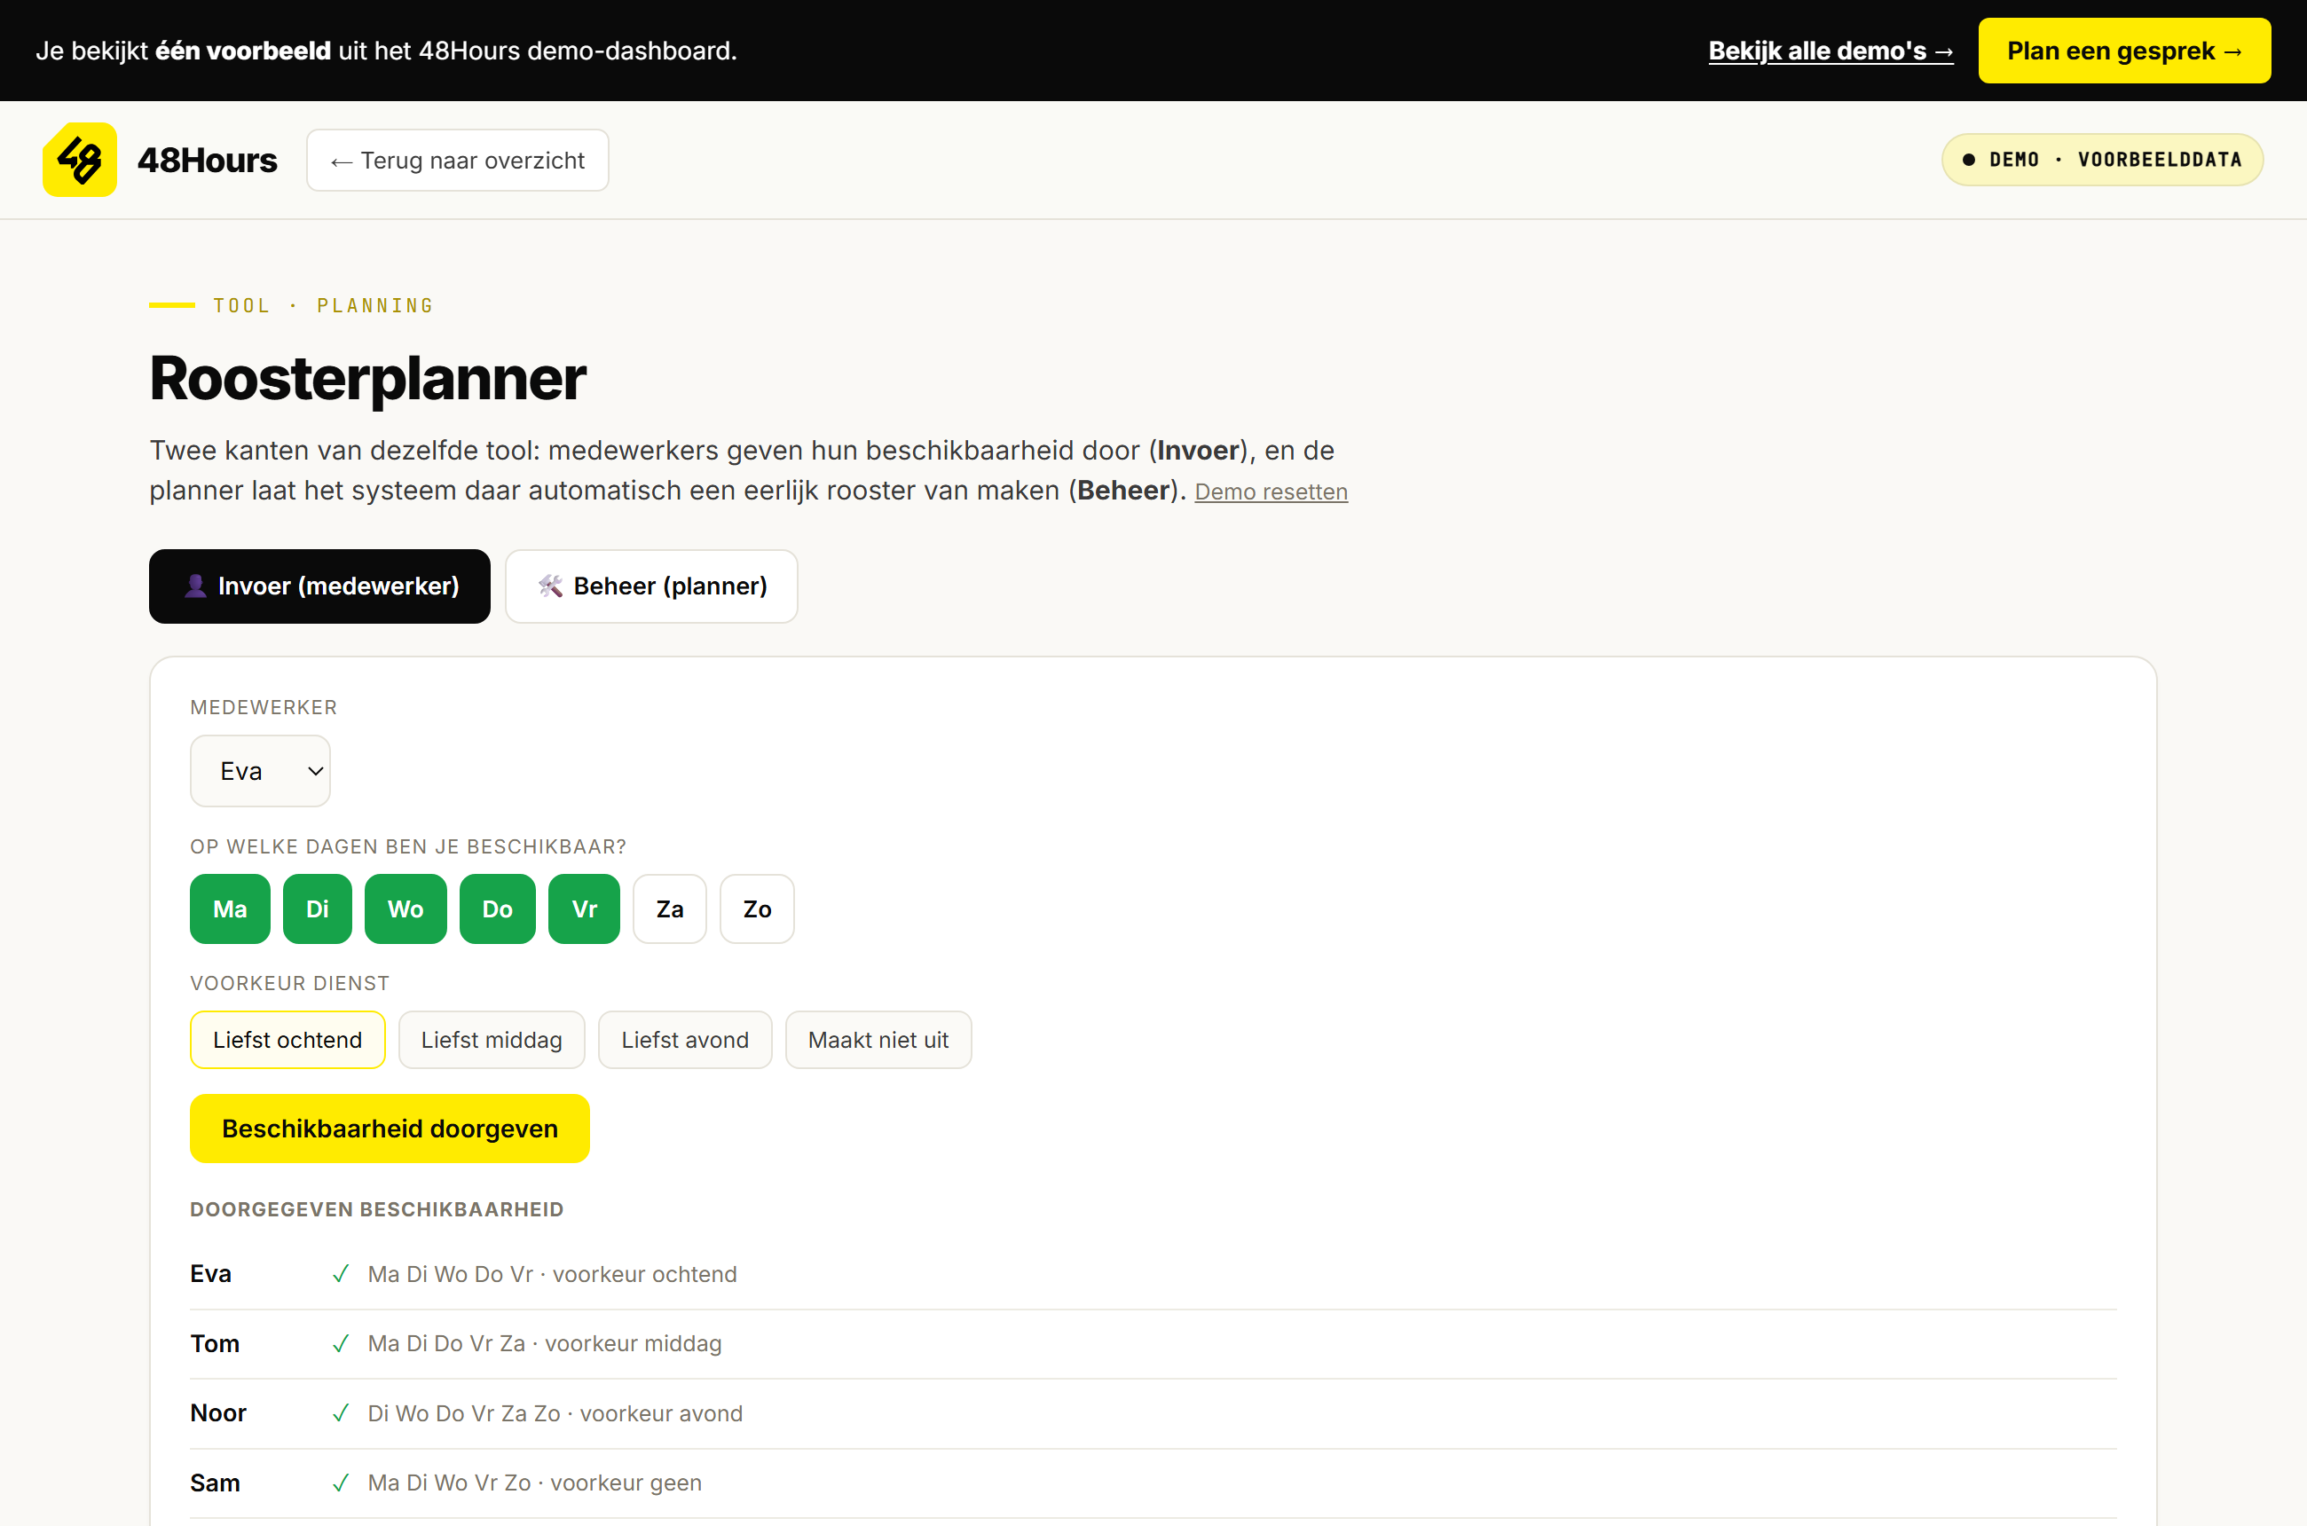The image size is (2307, 1526).
Task: Click the MEDEWERKER field label
Action: point(264,707)
